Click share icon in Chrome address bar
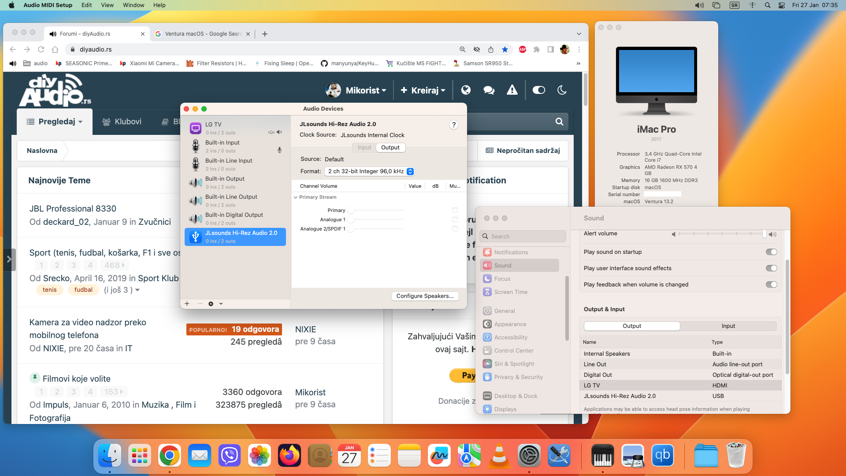The image size is (846, 476). point(490,49)
